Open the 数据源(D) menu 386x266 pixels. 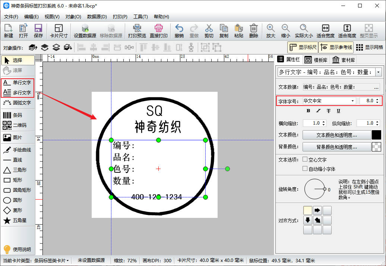(x=97, y=17)
